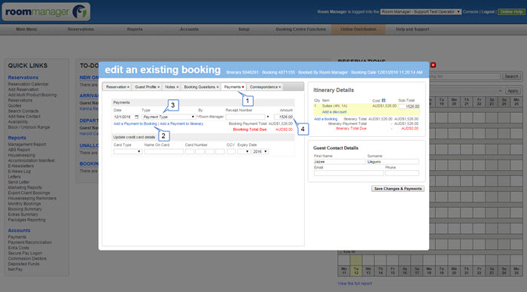This screenshot has height=292, width=527.
Task: Click Add a booking link
Action: coord(325,119)
